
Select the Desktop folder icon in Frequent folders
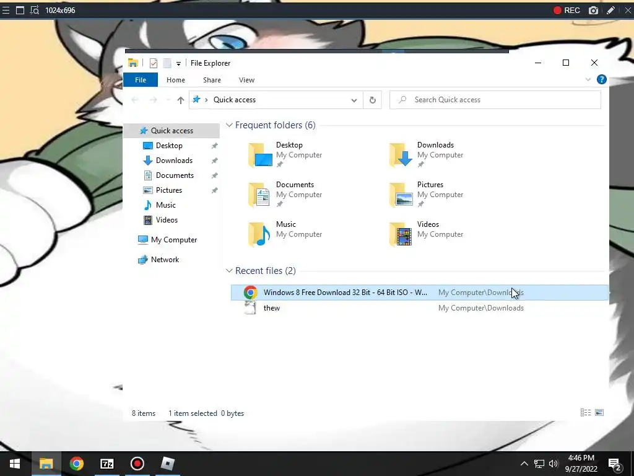point(260,154)
